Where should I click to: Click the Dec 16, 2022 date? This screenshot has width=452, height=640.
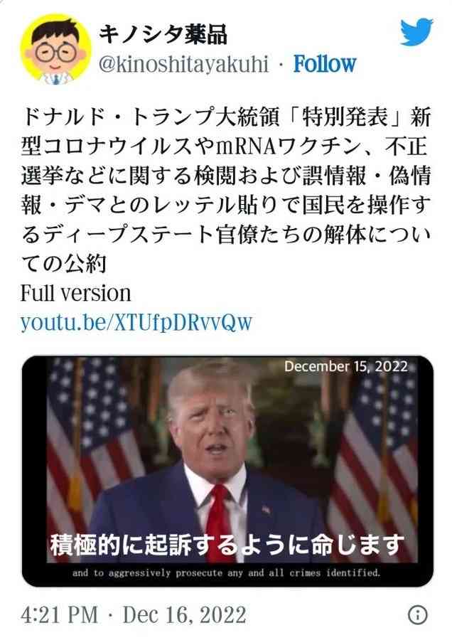(184, 614)
